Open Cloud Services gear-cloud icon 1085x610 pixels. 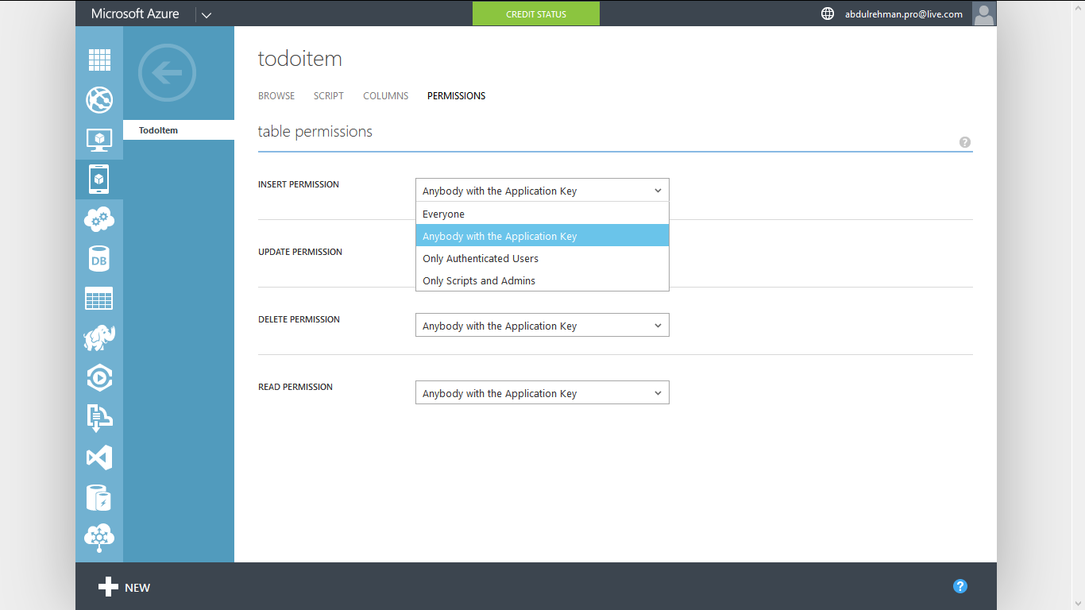99,219
